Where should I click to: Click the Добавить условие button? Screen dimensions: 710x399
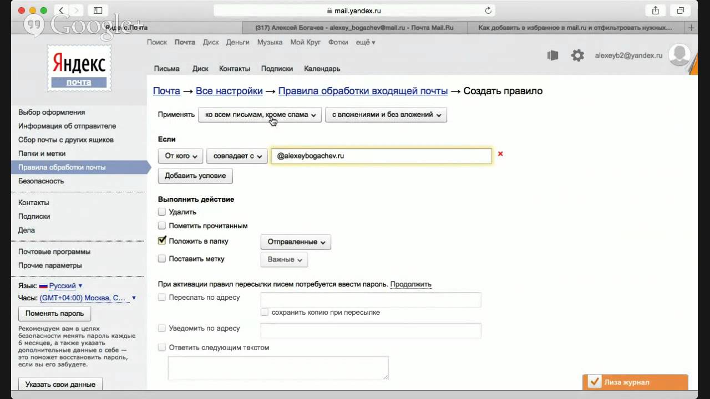[x=195, y=176]
